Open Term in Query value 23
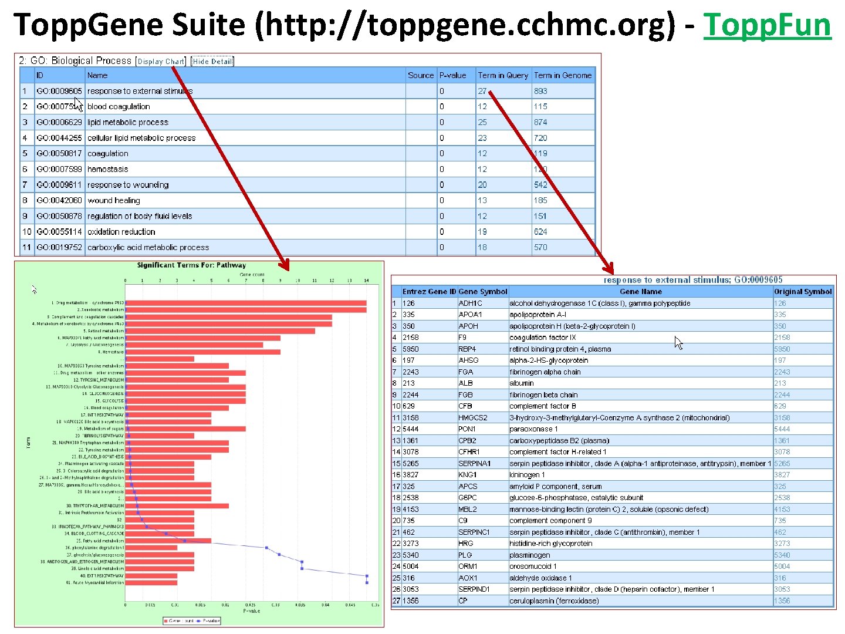 click(x=482, y=138)
